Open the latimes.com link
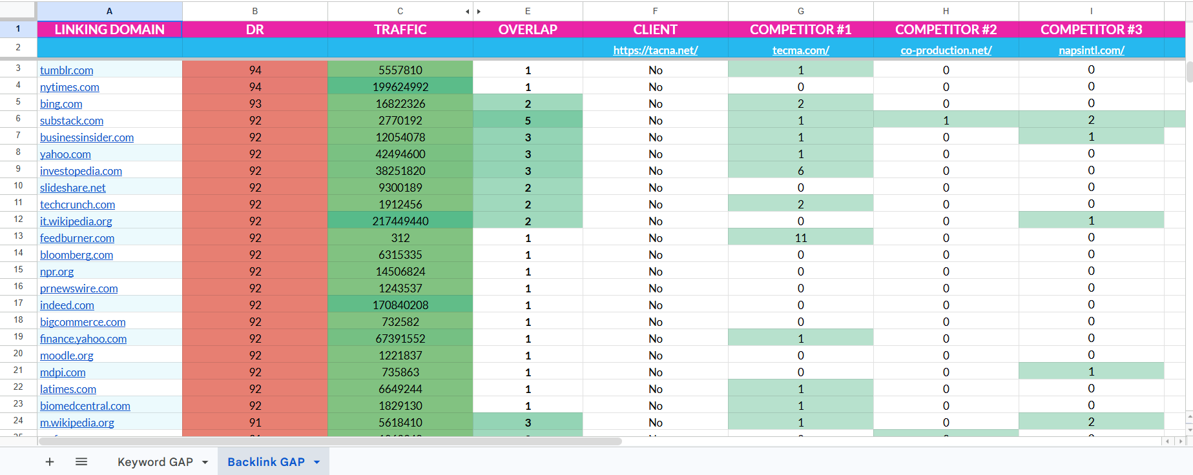The height and width of the screenshot is (475, 1193). [x=68, y=389]
